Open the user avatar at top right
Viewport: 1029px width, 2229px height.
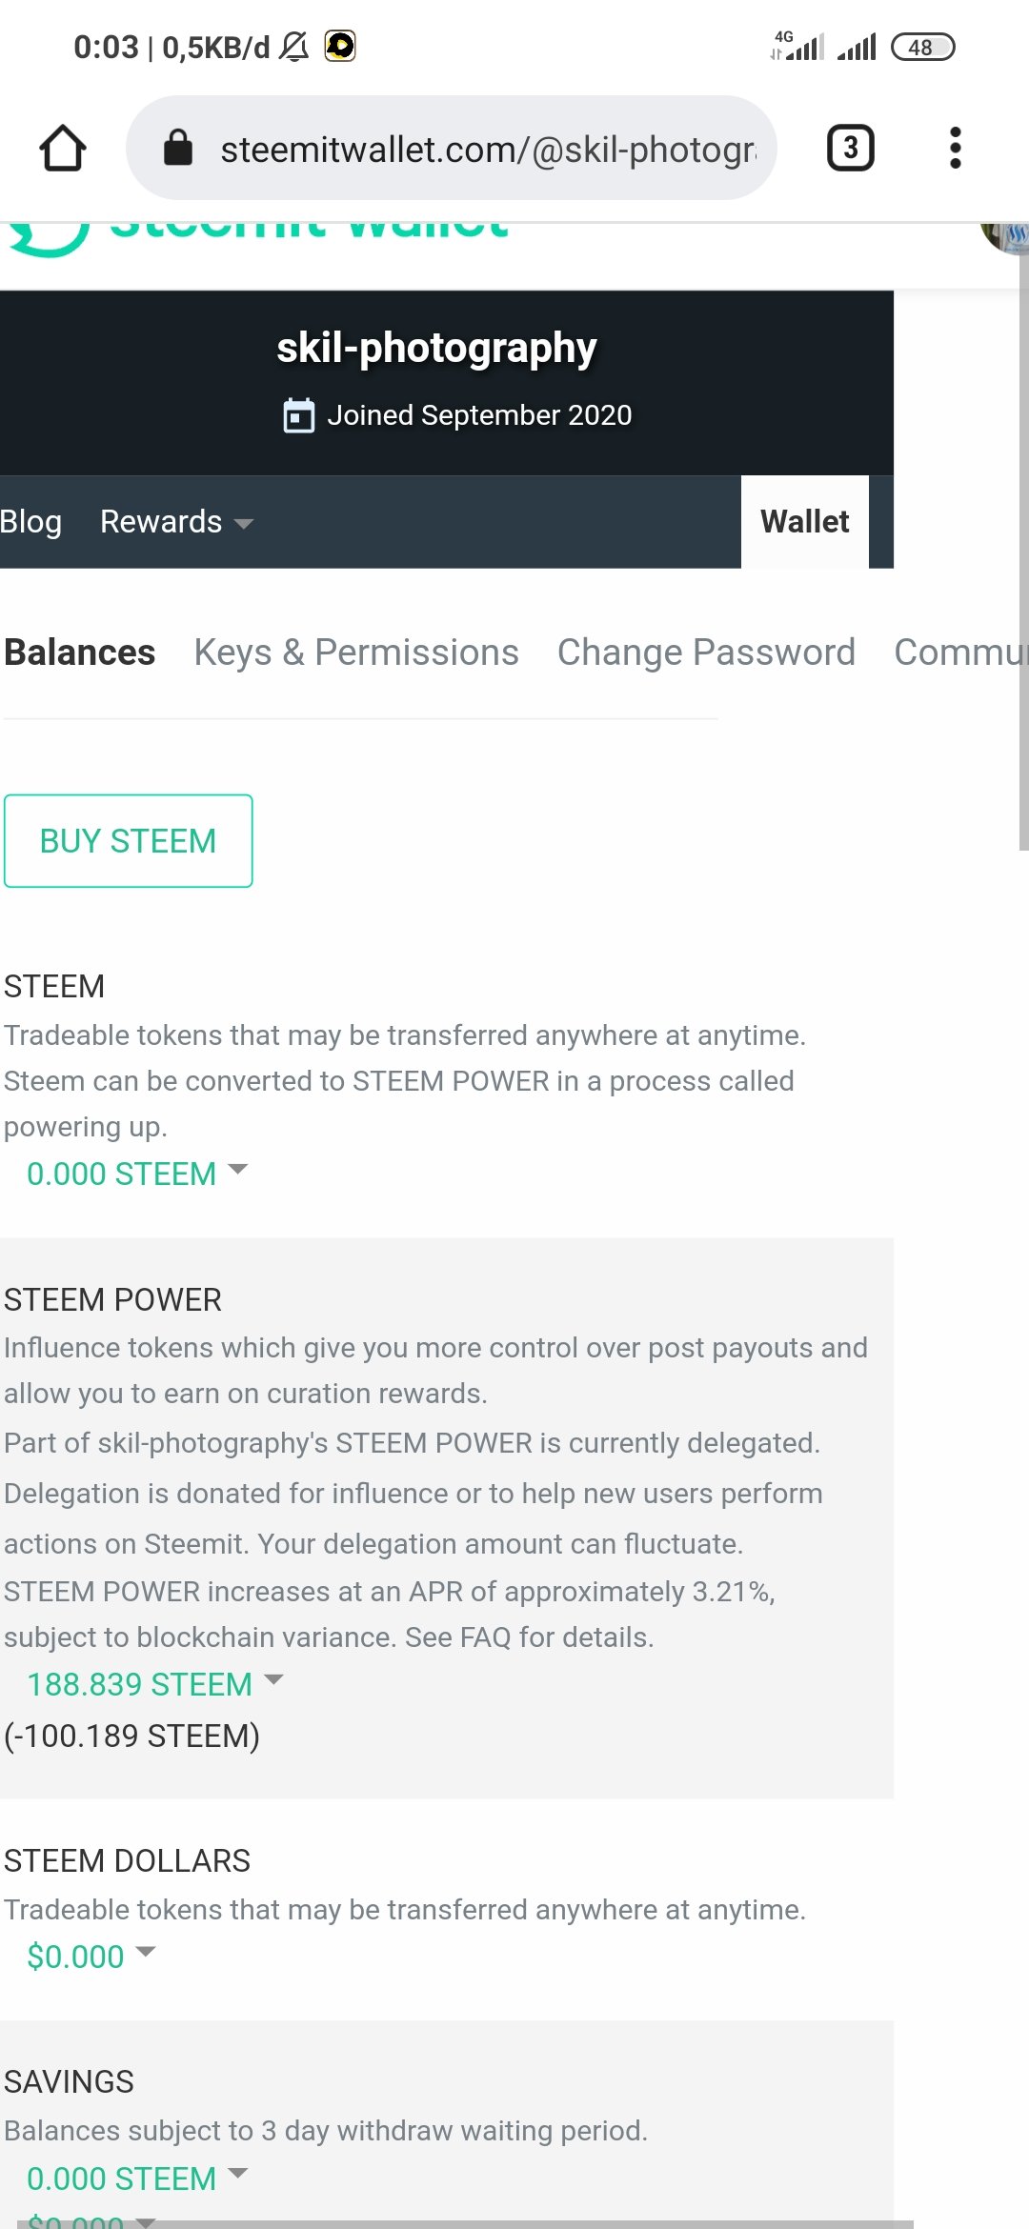click(x=1006, y=236)
